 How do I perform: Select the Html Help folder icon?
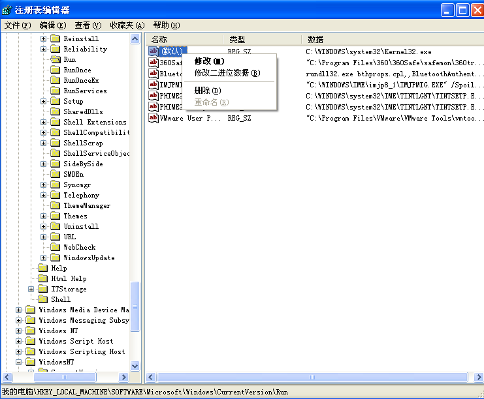pyautogui.click(x=43, y=278)
